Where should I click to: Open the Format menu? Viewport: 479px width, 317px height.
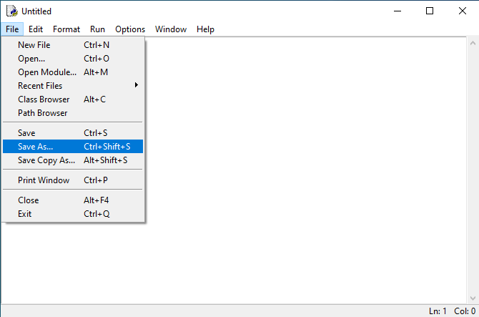click(66, 29)
